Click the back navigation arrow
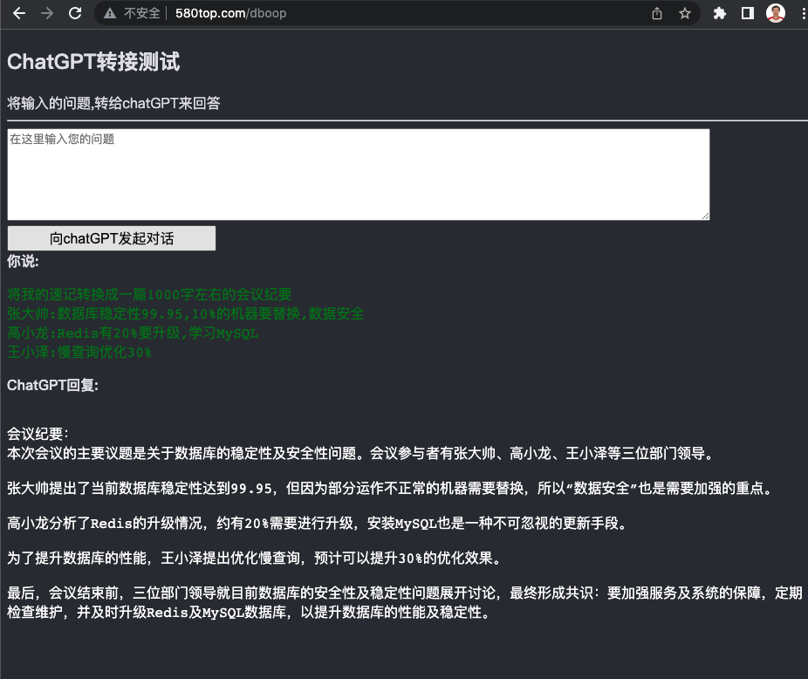808x679 pixels. (x=19, y=13)
